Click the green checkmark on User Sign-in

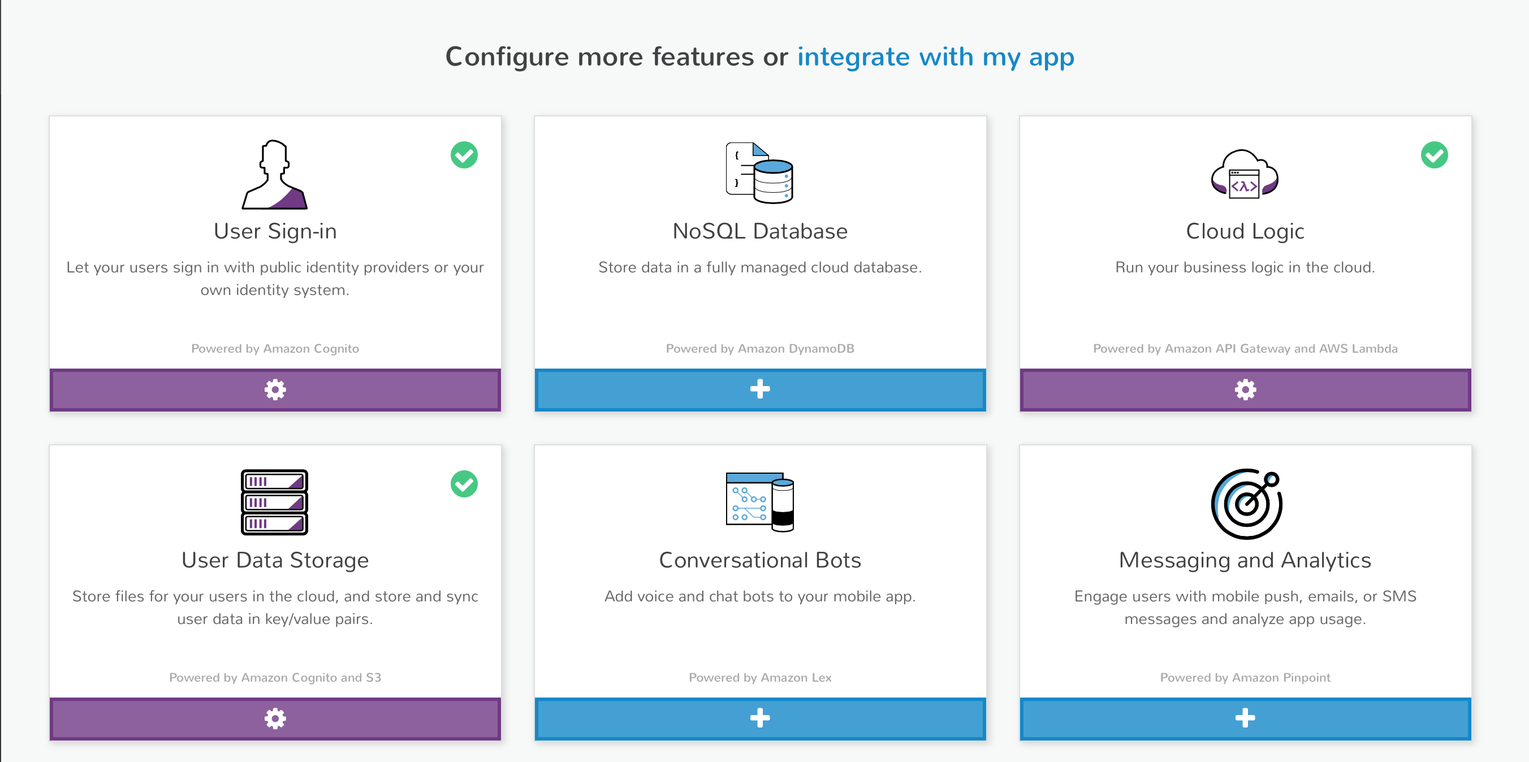tap(464, 155)
